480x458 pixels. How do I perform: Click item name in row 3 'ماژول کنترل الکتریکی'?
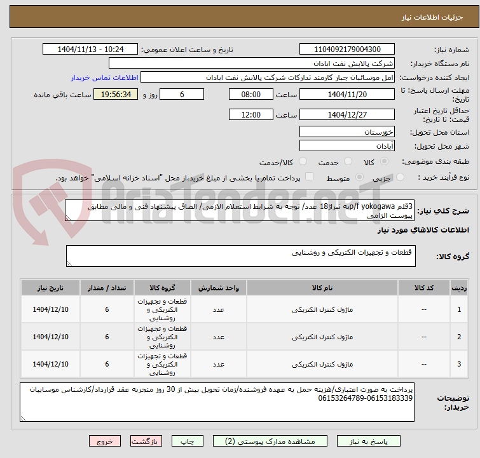click(322, 364)
